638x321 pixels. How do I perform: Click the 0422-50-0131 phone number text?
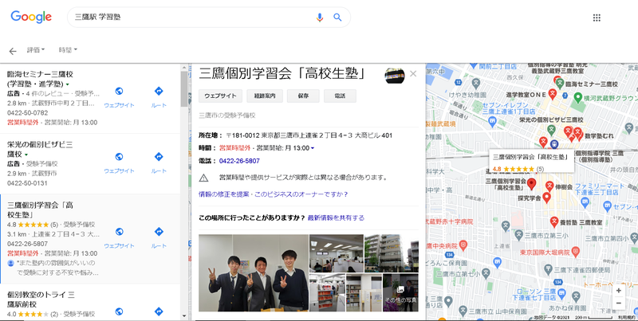click(x=27, y=183)
